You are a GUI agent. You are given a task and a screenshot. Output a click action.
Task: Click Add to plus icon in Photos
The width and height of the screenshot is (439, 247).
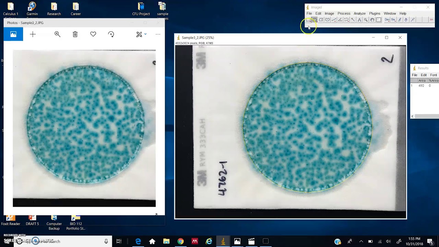[33, 34]
